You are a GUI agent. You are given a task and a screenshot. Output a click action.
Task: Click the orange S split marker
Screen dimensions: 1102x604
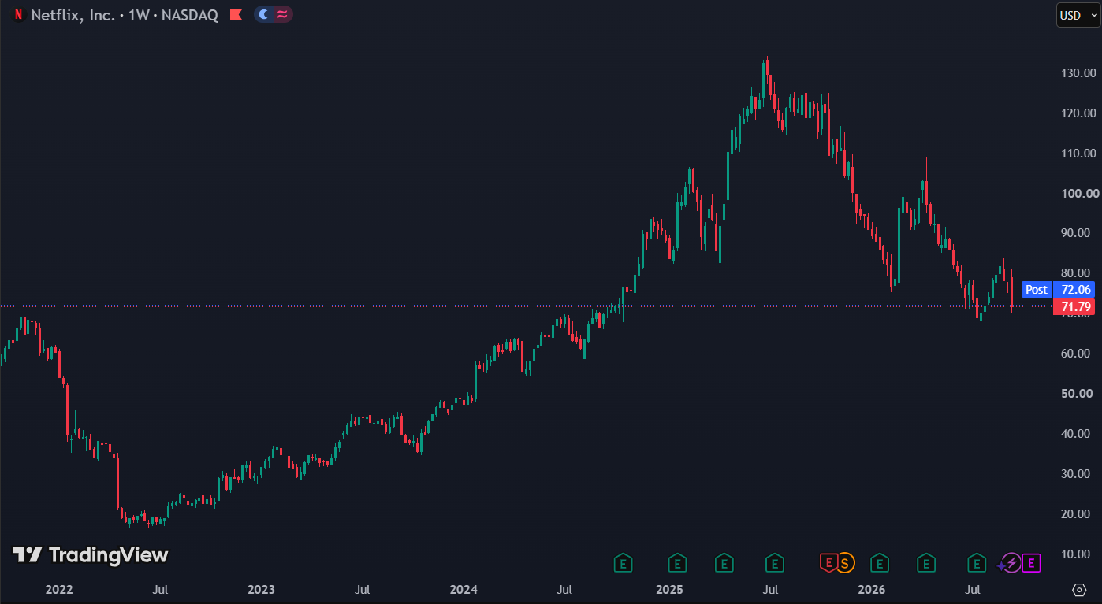845,562
